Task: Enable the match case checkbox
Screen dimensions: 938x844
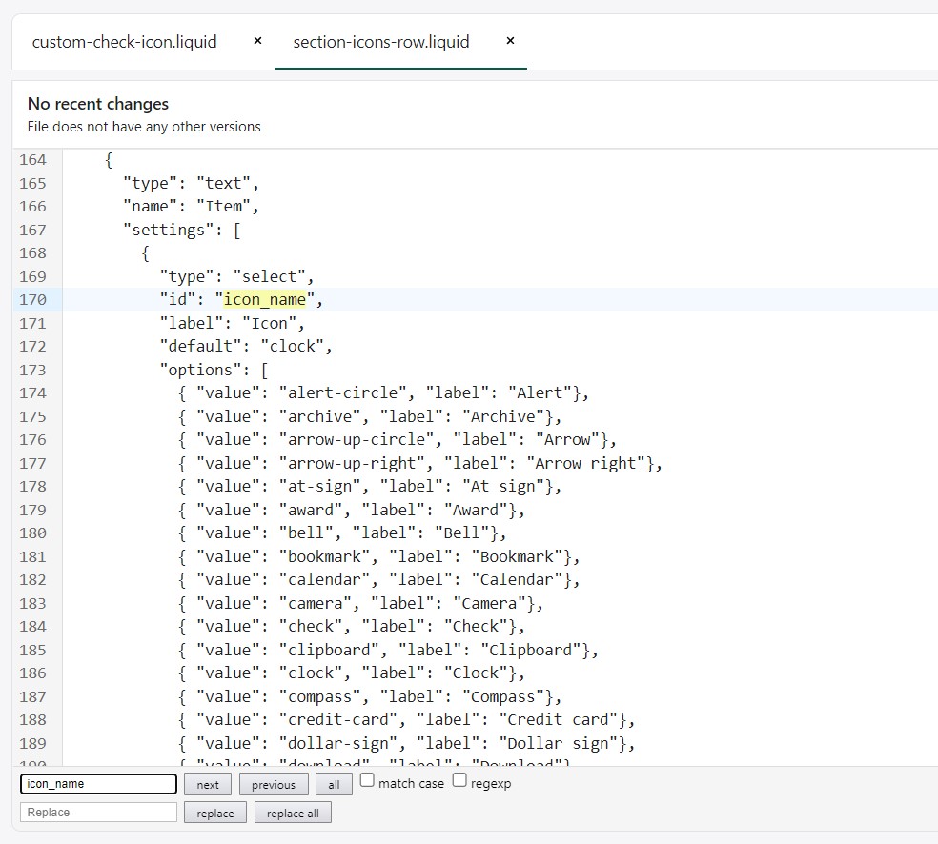Action: tap(367, 780)
